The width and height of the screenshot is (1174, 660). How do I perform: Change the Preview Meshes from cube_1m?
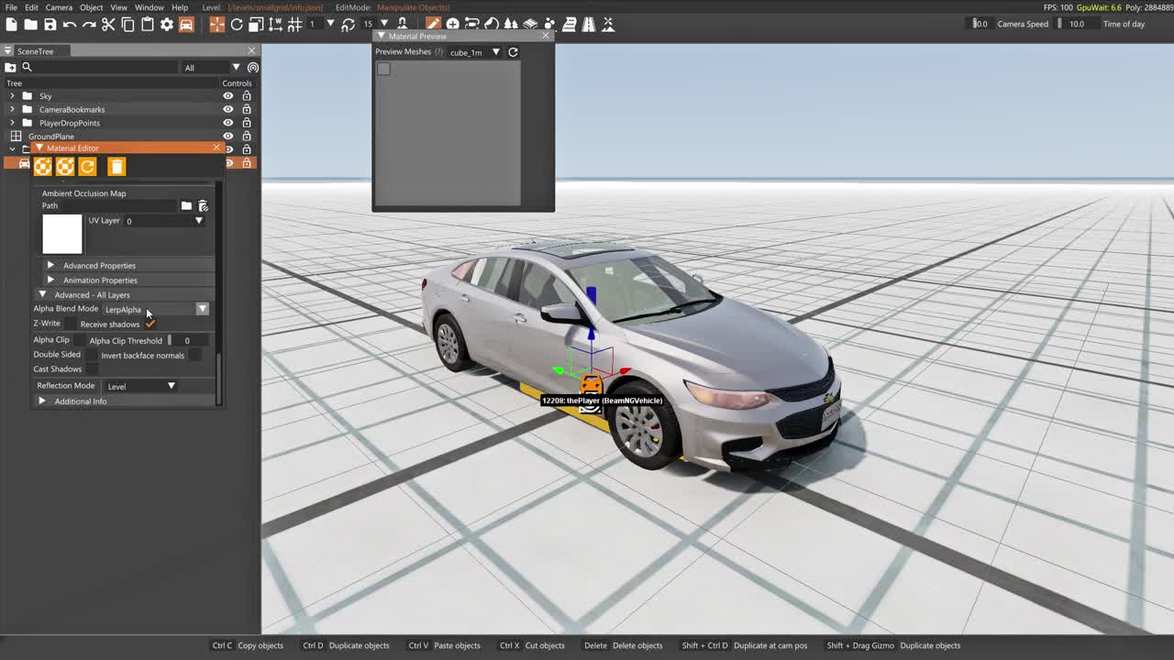pos(495,52)
